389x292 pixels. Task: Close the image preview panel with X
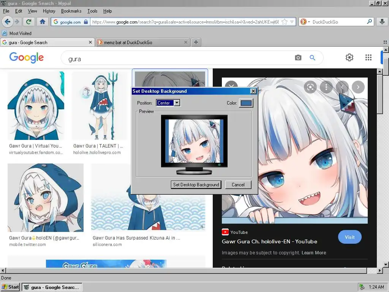click(x=231, y=84)
